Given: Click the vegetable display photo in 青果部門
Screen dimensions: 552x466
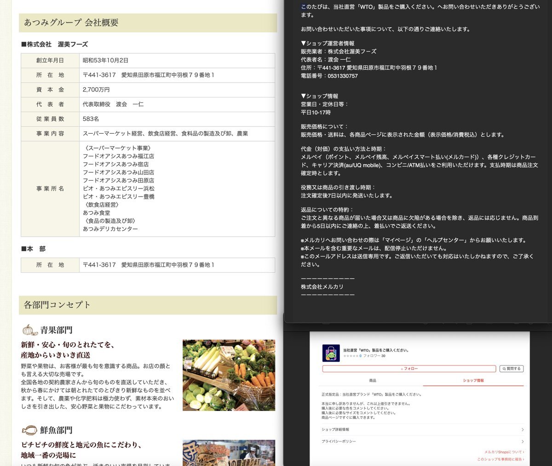Looking at the screenshot, I should 229,375.
